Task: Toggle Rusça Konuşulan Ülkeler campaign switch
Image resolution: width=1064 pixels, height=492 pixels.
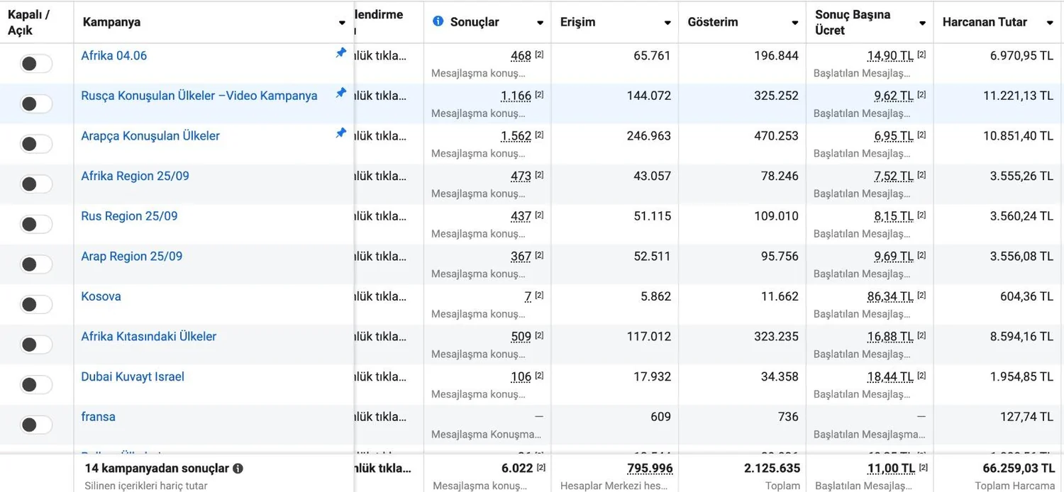Action: click(36, 104)
